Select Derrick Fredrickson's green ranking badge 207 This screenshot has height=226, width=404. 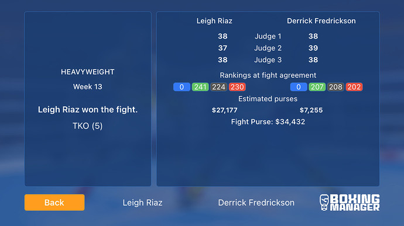click(317, 87)
